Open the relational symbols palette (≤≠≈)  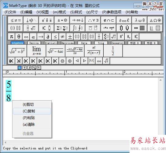(x=16, y=20)
